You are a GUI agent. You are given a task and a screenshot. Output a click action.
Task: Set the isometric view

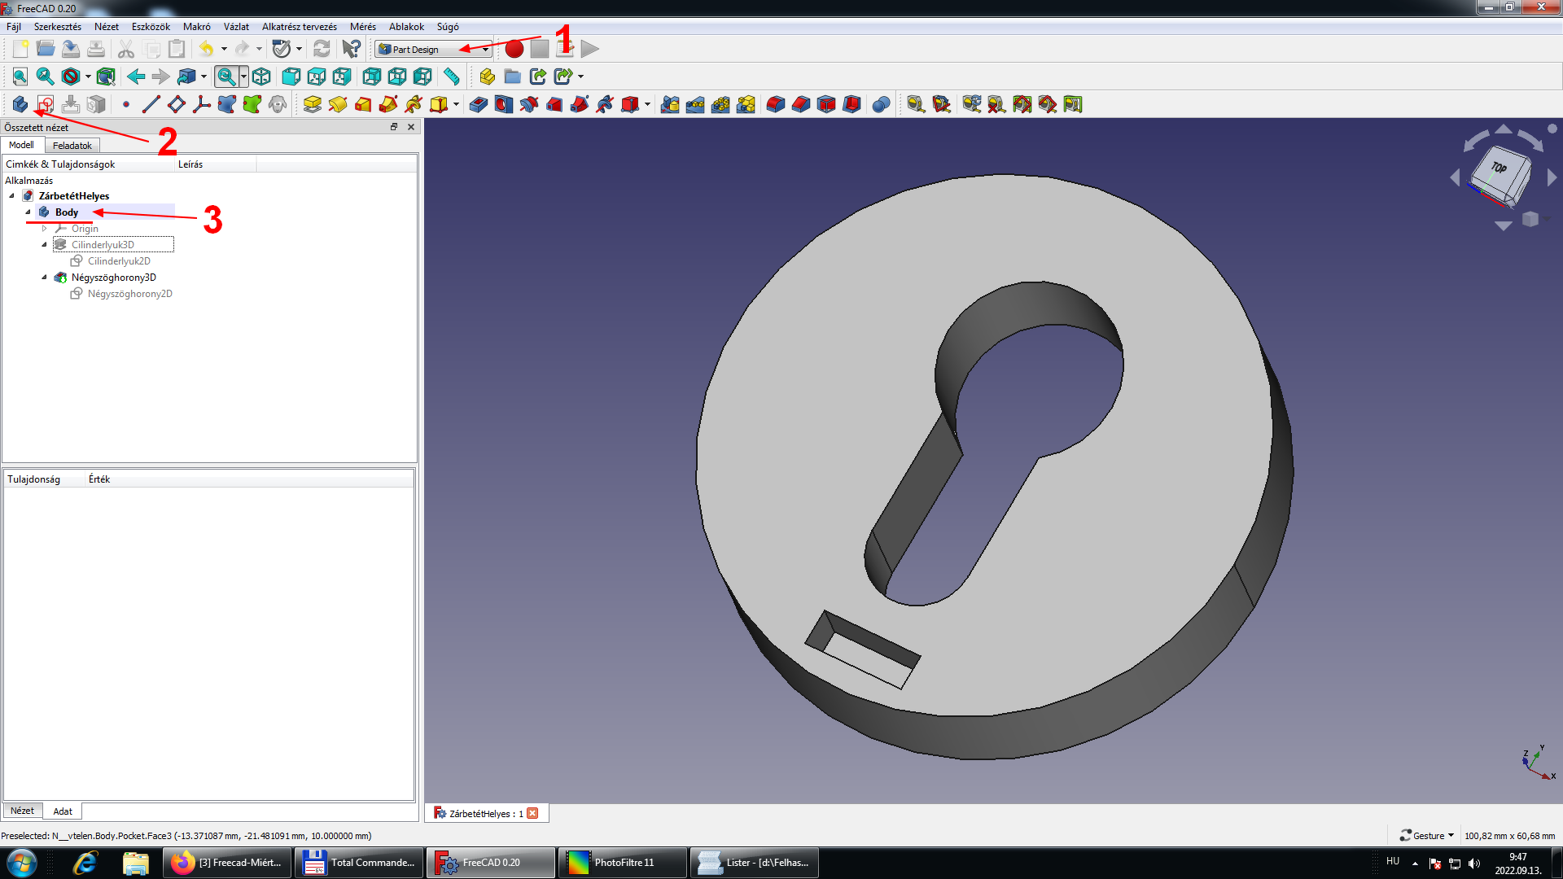pos(261,77)
